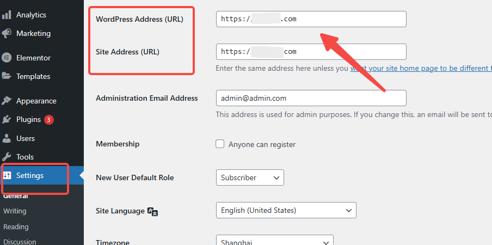Click the Plugins plug icon

pyautogui.click(x=7, y=120)
